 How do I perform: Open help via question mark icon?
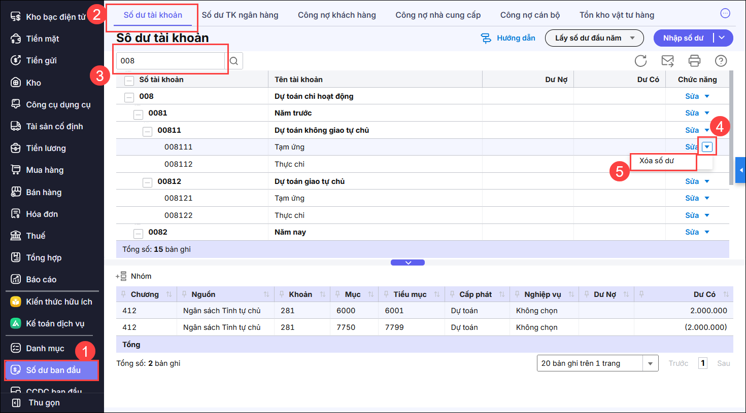721,61
